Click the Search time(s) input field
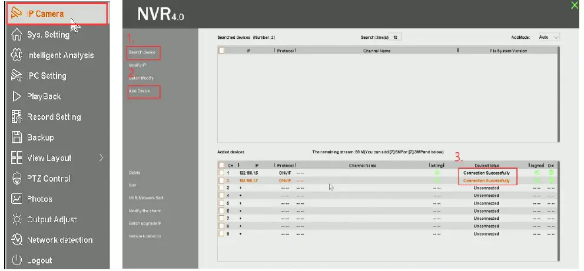Image resolution: width=584 pixels, height=271 pixels. (396, 37)
